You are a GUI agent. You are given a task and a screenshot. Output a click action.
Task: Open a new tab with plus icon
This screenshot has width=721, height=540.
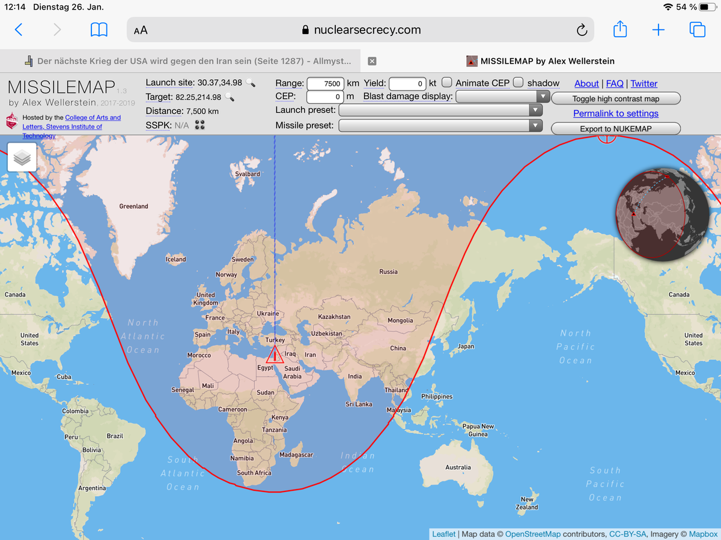click(x=659, y=29)
